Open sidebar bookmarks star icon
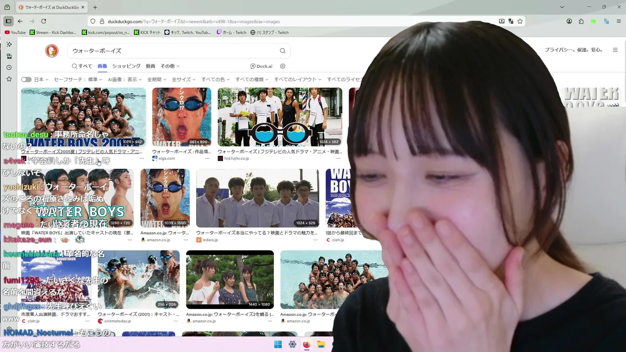Screen dimensions: 626x352 (9, 79)
